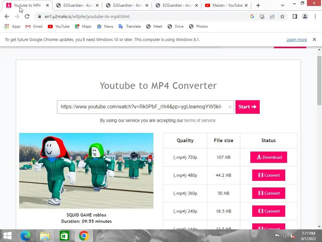Download the 720p mp4 file

(269, 157)
